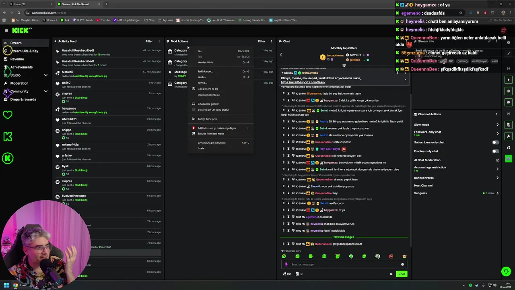Open AdBlock submenu in context menu

[220, 128]
